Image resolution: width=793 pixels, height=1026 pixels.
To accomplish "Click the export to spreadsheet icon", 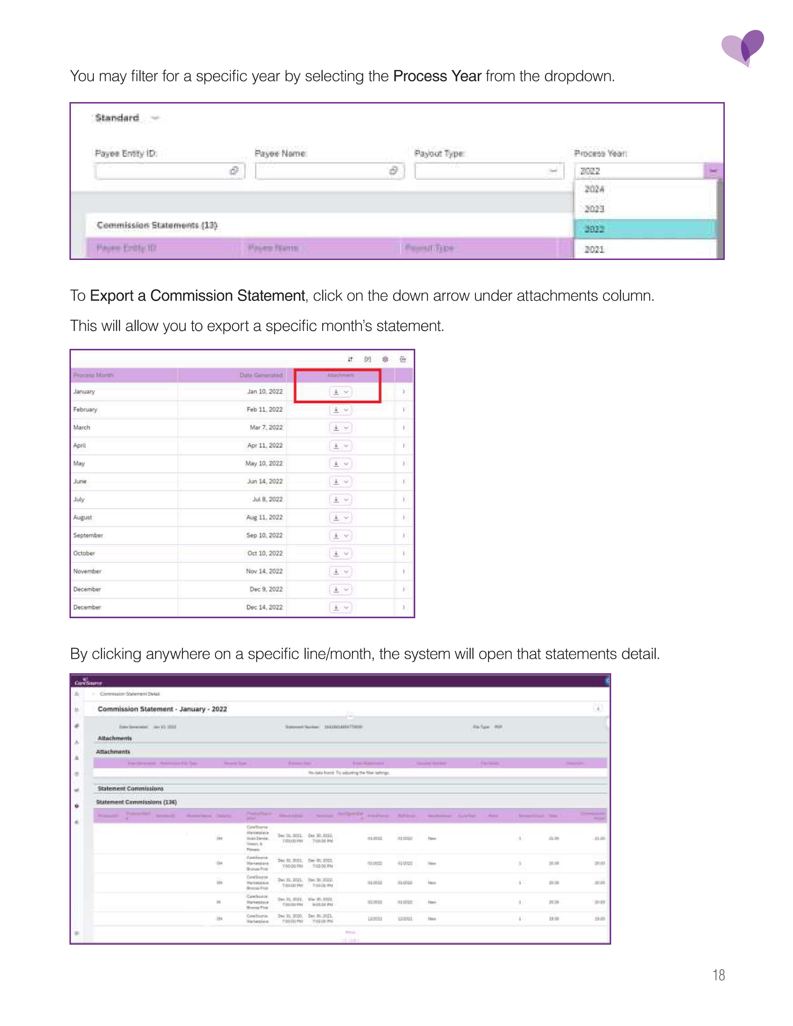I will pyautogui.click(x=402, y=360).
